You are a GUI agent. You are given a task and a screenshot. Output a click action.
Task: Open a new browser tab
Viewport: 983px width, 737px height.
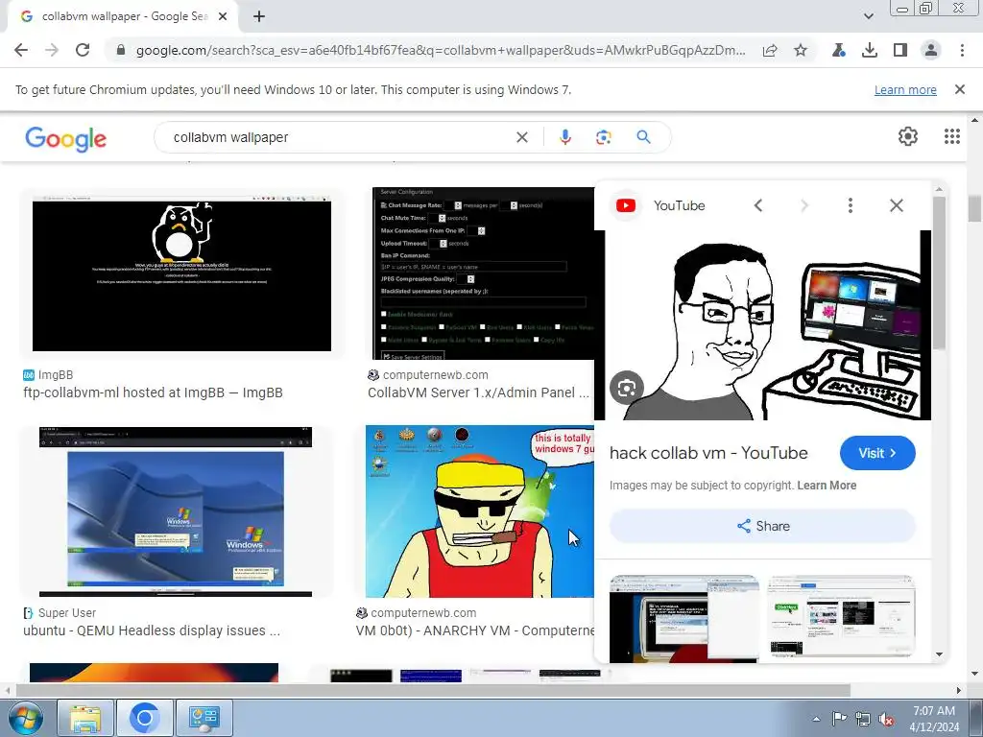coord(259,17)
